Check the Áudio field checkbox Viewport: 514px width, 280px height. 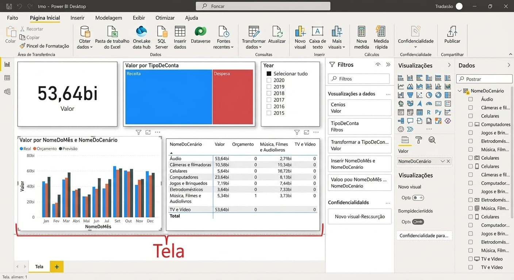pyautogui.click(x=471, y=99)
